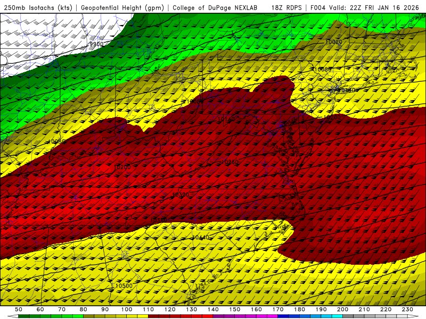
Task: Click the 'Geopotential Height (gpm)' title text
Action: pos(122,8)
